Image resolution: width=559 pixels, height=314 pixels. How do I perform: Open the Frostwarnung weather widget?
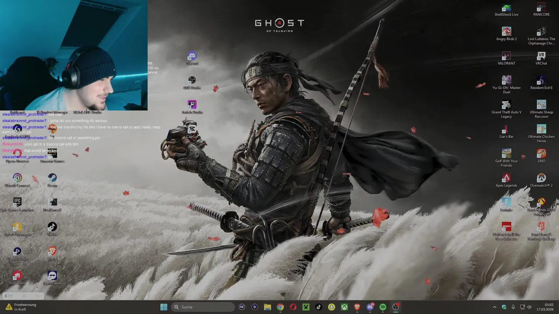point(21,307)
